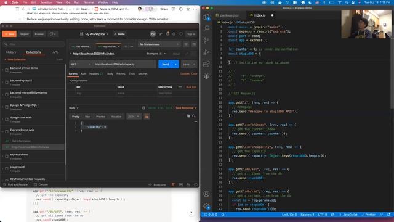
Task: Click Runner button in Postman
Action: [39, 34]
